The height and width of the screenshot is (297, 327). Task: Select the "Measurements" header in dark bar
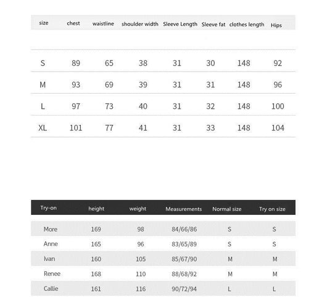[x=183, y=209]
